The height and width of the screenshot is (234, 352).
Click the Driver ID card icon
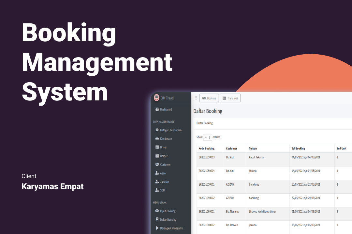click(157, 147)
